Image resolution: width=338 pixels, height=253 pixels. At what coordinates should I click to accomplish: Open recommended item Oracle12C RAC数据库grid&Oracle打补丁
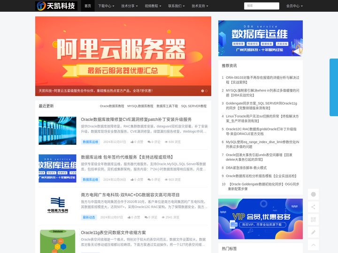click(261, 132)
